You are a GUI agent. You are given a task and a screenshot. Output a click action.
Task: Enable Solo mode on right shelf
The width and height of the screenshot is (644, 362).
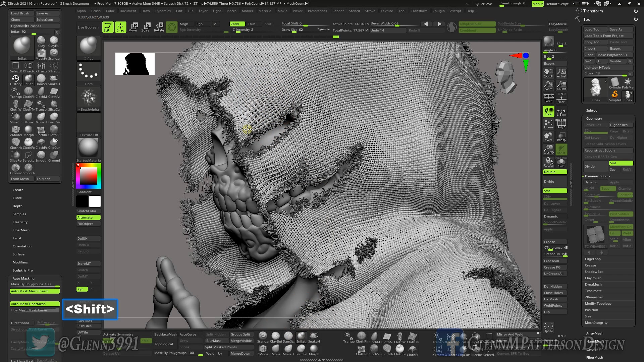tap(561, 163)
